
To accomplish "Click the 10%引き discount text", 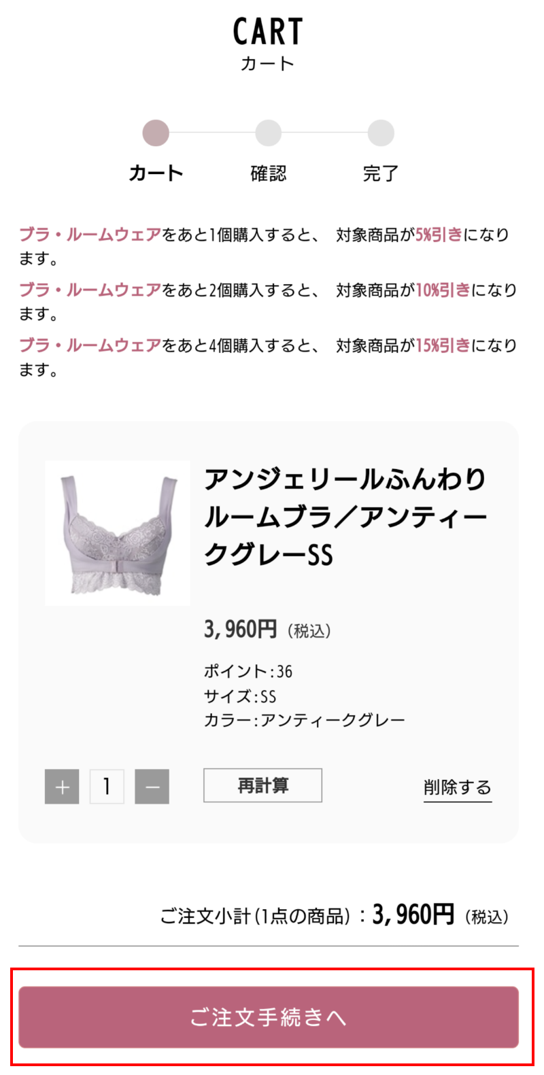I will (x=443, y=290).
